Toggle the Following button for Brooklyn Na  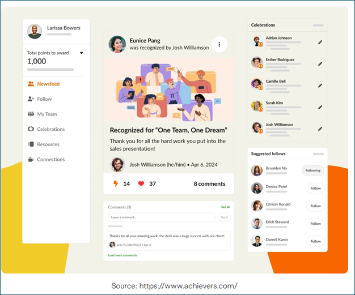(x=312, y=170)
